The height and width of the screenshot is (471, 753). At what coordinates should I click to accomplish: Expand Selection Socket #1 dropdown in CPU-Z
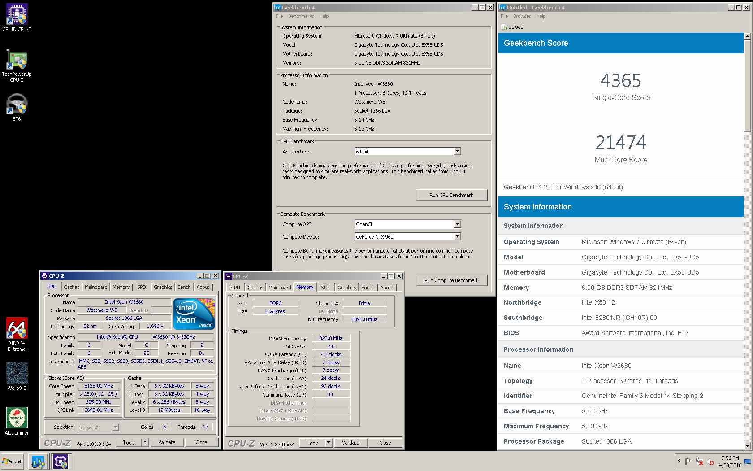tap(115, 427)
